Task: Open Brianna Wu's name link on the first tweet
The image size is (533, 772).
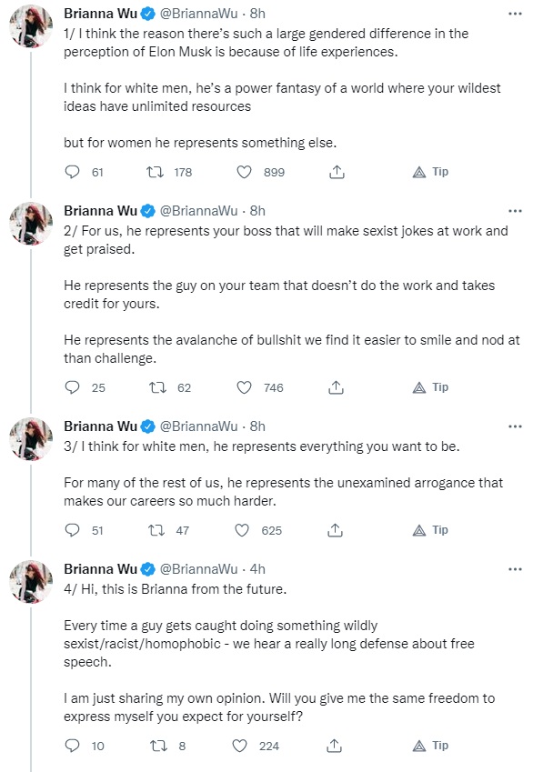Action: click(100, 14)
